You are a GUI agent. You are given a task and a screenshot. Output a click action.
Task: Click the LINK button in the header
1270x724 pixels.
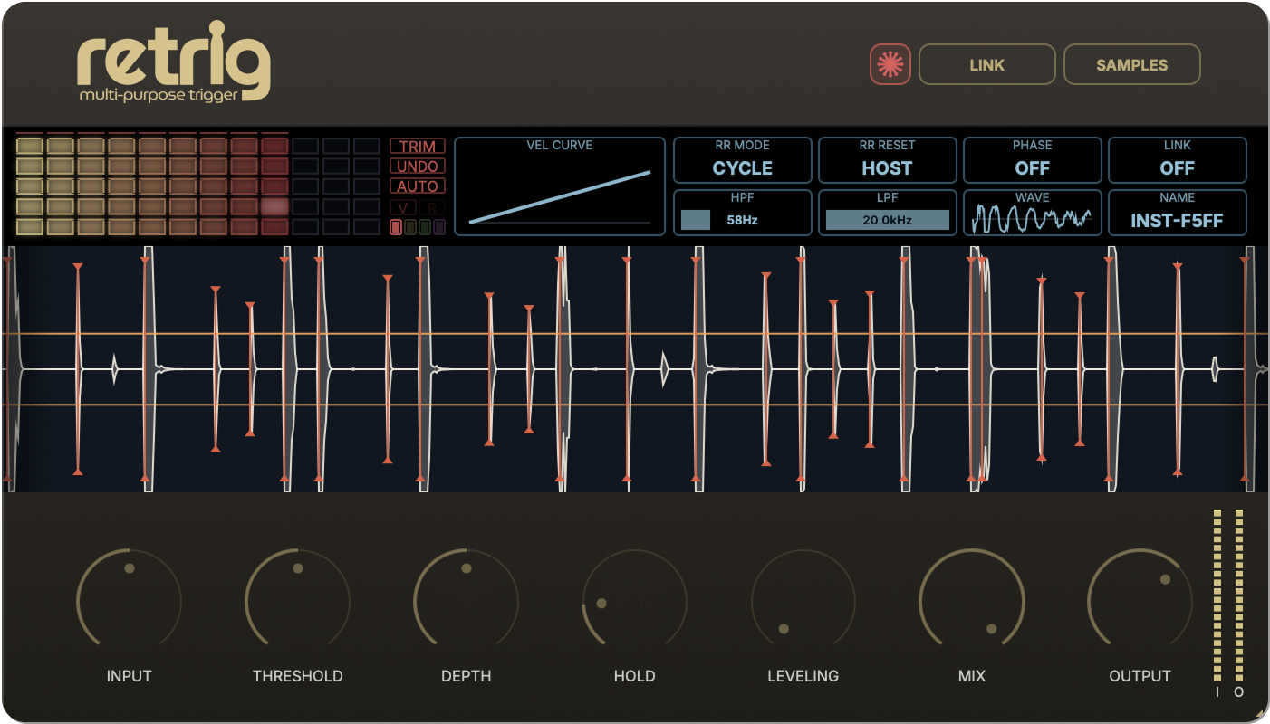pyautogui.click(x=986, y=64)
